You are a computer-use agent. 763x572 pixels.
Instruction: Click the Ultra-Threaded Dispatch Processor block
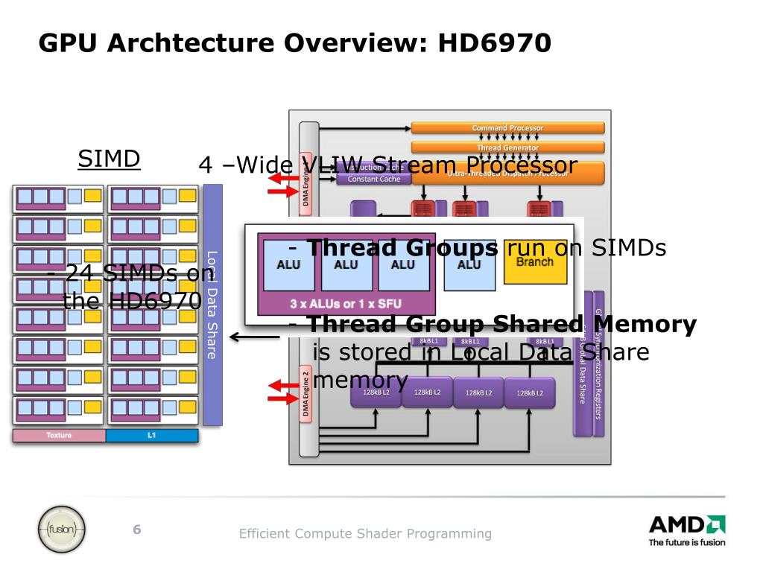pyautogui.click(x=508, y=173)
